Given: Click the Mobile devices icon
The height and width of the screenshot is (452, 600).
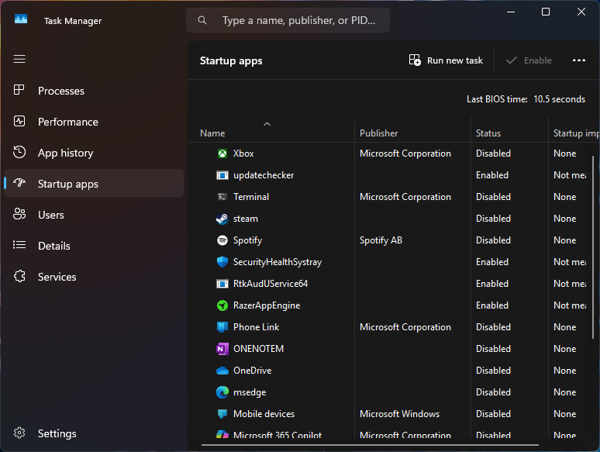Looking at the screenshot, I should pyautogui.click(x=222, y=414).
